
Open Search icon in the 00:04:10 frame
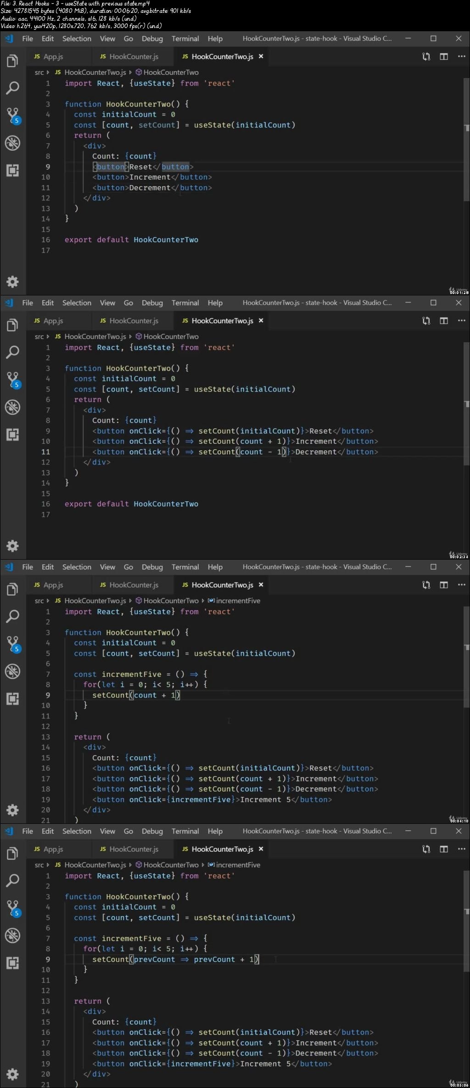pyautogui.click(x=12, y=616)
